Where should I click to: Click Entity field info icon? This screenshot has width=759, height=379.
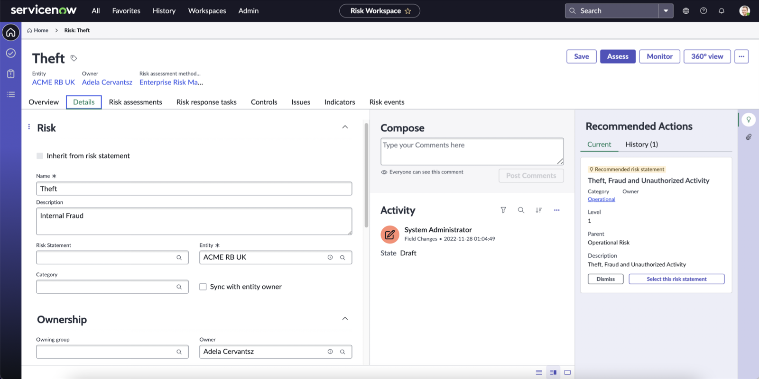330,257
